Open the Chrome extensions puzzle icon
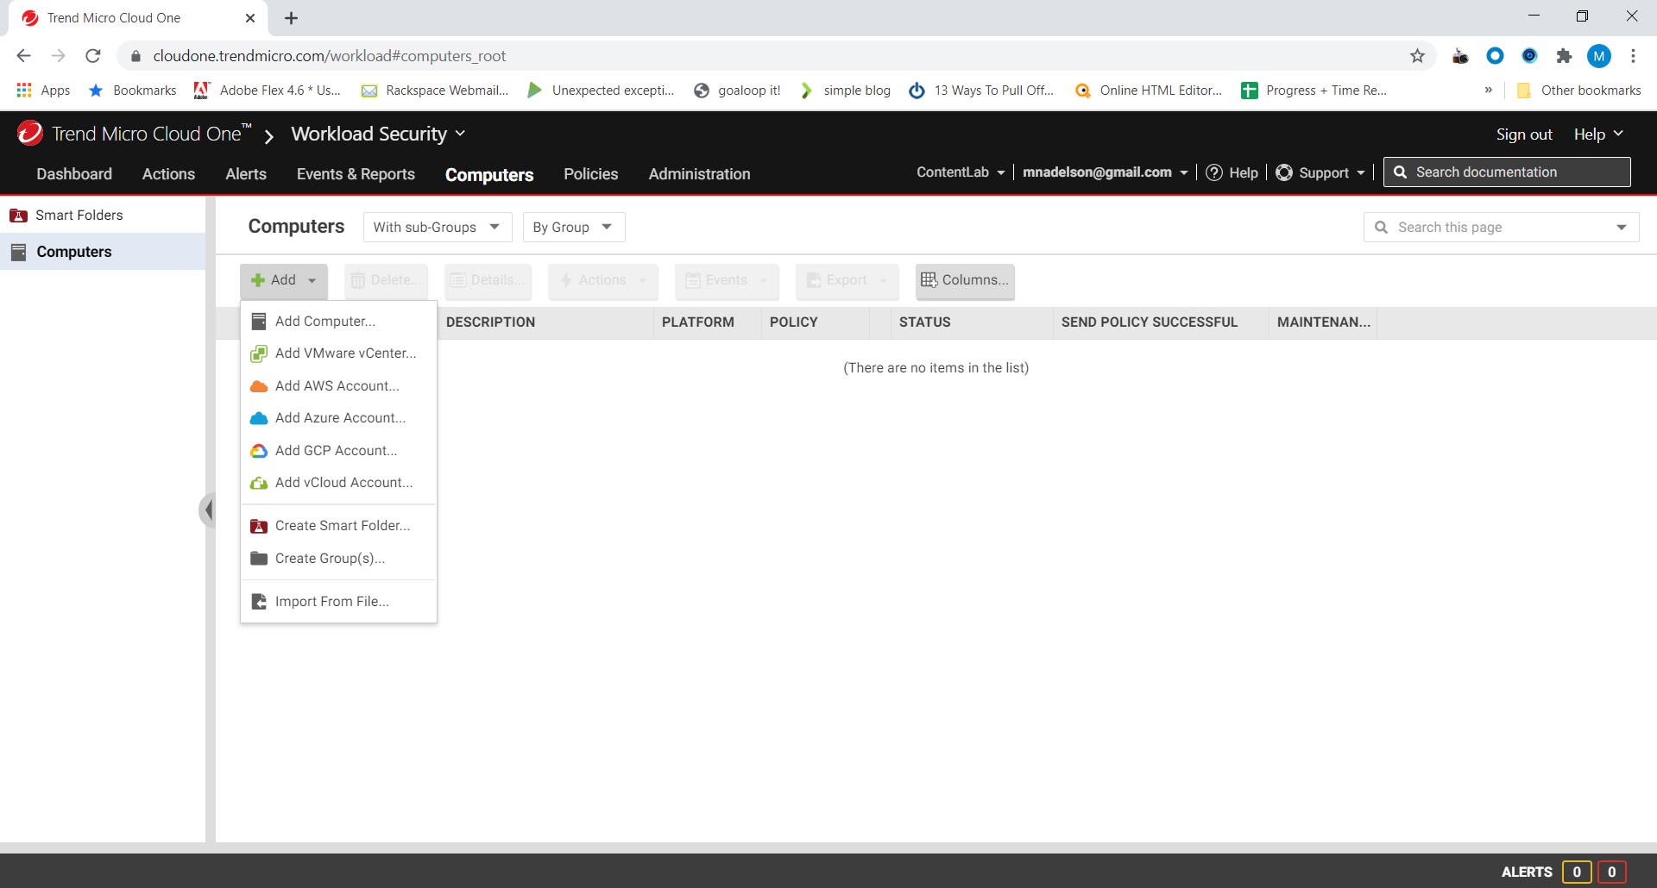Viewport: 1657px width, 888px height. click(1564, 56)
